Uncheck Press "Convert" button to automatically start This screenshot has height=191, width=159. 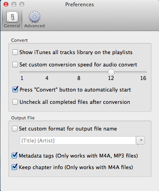point(15,90)
